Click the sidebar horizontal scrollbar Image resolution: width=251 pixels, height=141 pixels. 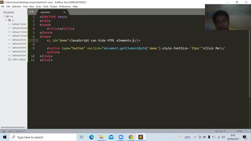13,127
